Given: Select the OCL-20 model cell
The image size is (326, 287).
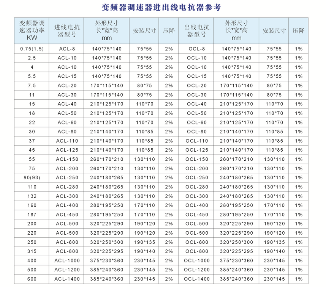Looking at the screenshot, I should tap(197, 86).
